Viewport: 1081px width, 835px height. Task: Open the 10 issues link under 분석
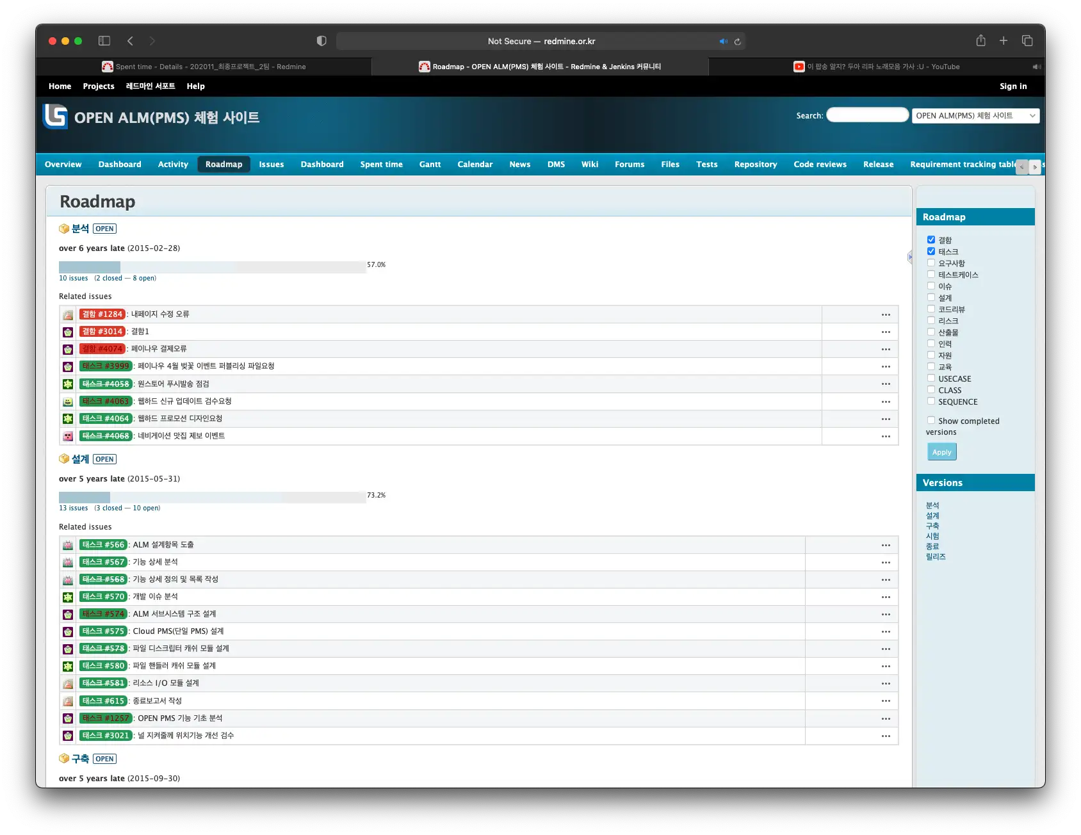[x=74, y=278]
